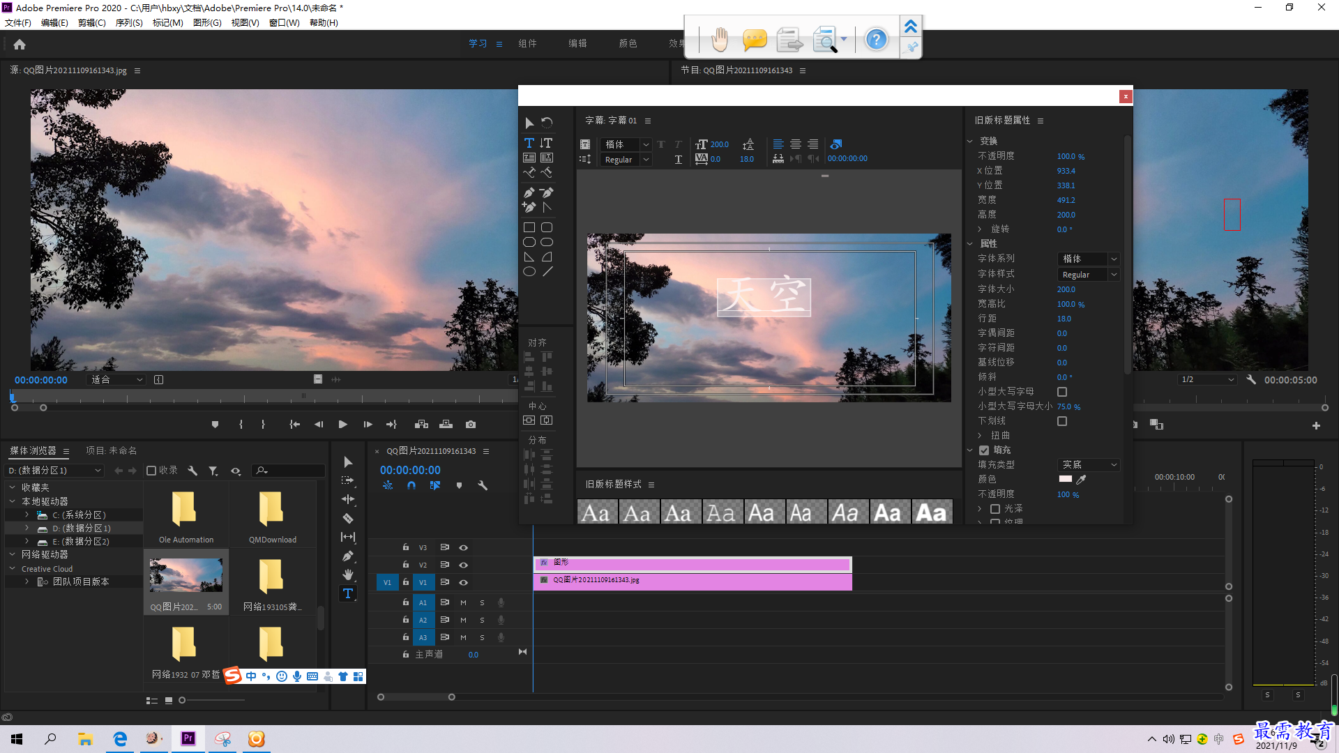This screenshot has width=1339, height=753.
Task: Select the Rectangle shape tool in title designer
Action: [529, 227]
